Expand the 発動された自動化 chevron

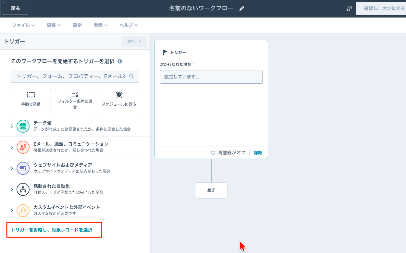pyautogui.click(x=11, y=189)
